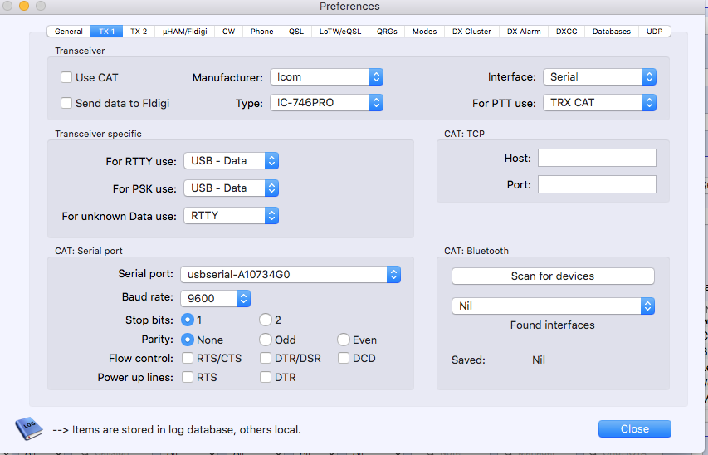Click the log database book icon

(x=29, y=428)
